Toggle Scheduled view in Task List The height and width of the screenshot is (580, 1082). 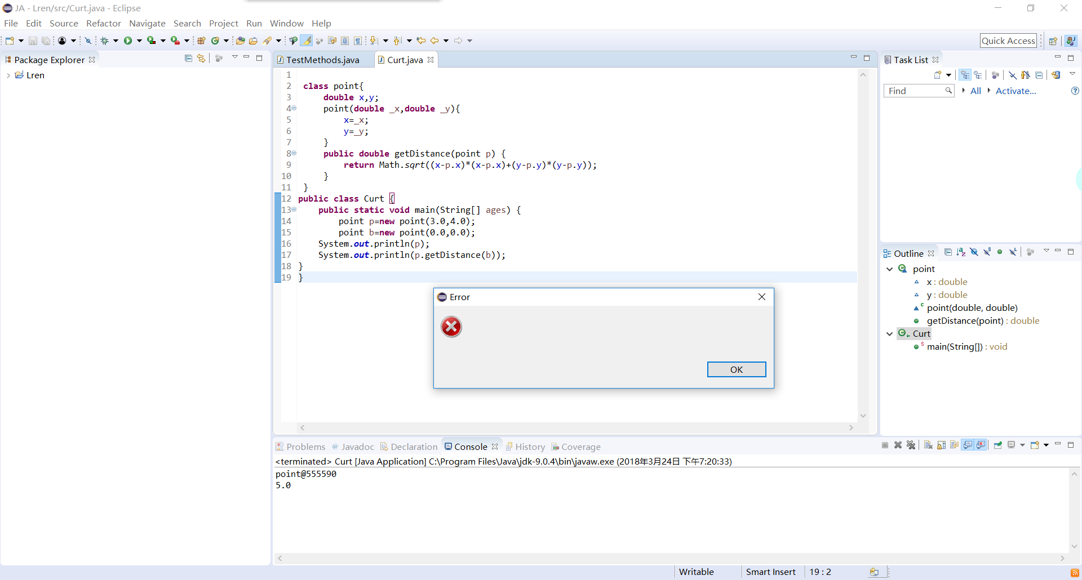pyautogui.click(x=978, y=75)
